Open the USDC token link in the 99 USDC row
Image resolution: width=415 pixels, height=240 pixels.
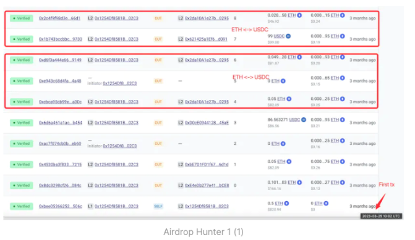click(279, 36)
